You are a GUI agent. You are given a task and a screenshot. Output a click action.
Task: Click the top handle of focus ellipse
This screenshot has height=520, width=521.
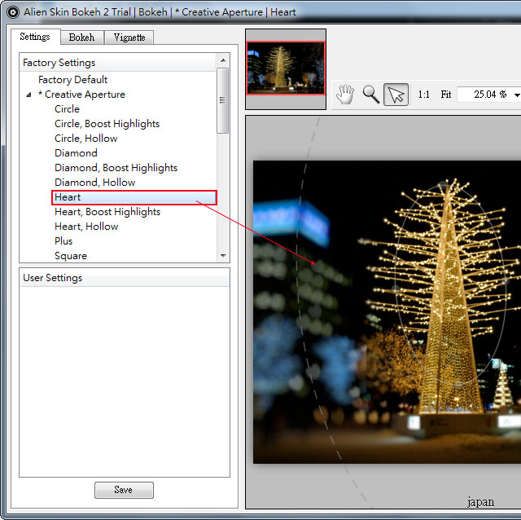pyautogui.click(x=442, y=185)
